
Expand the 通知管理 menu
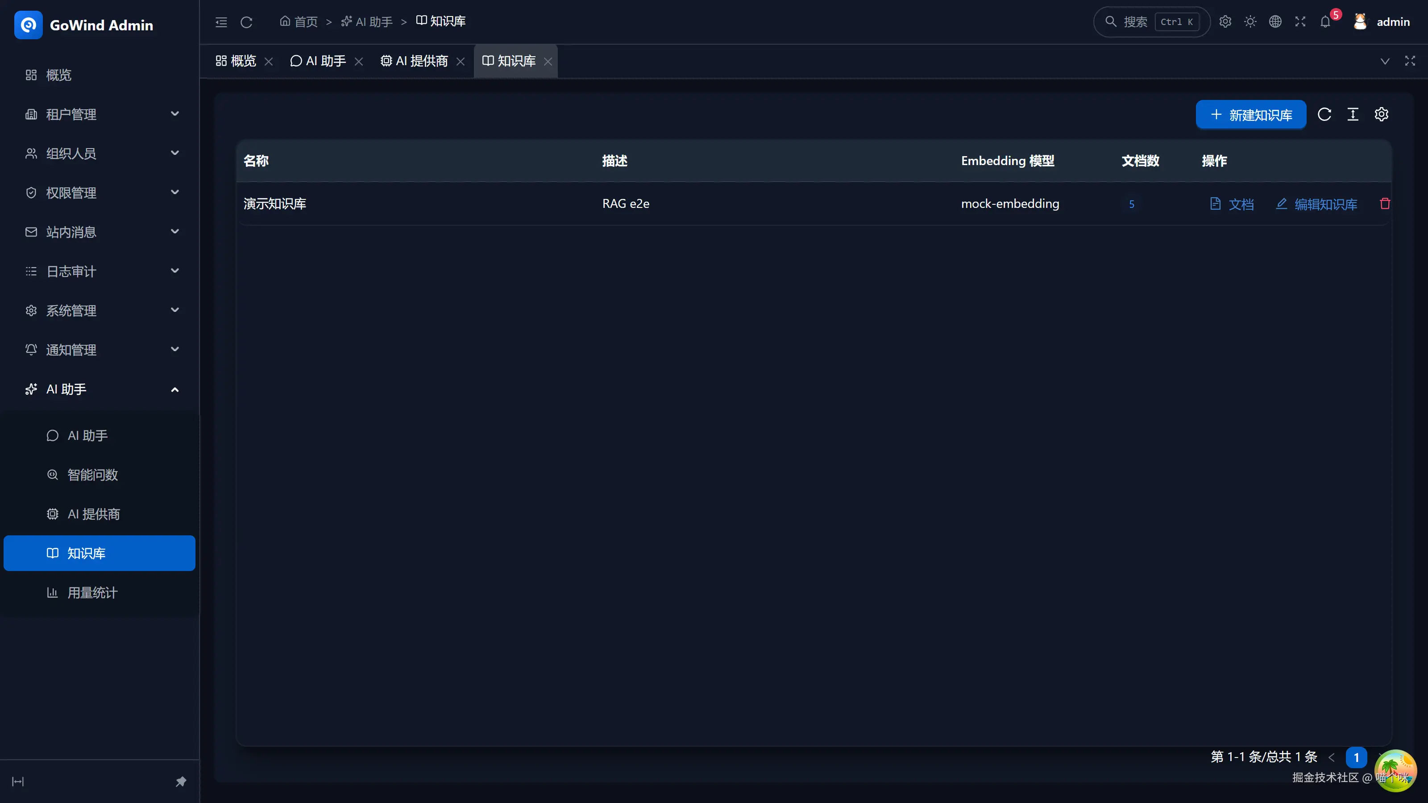pyautogui.click(x=100, y=350)
